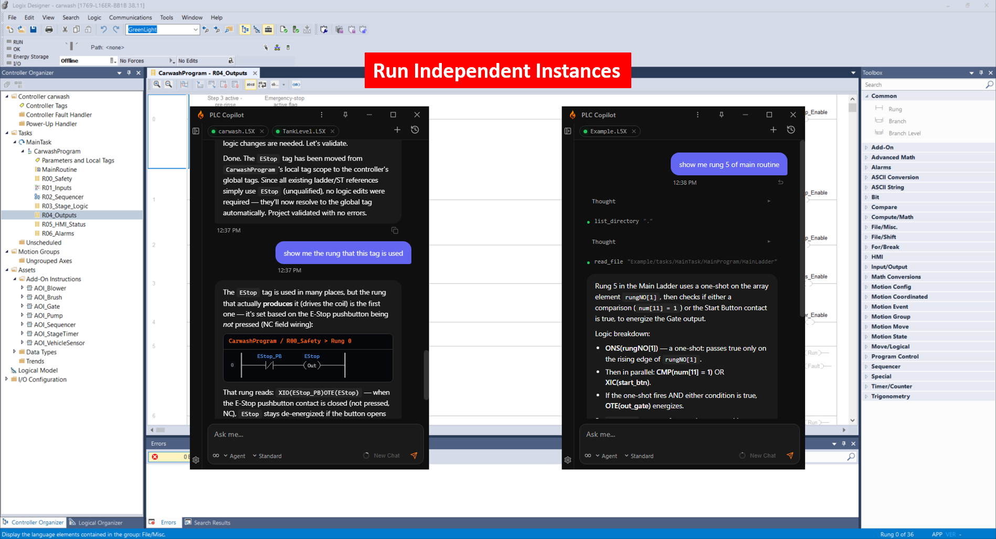996x539 pixels.
Task: Click the scrollbar thumb in the right Copilot chat
Action: coord(801,228)
